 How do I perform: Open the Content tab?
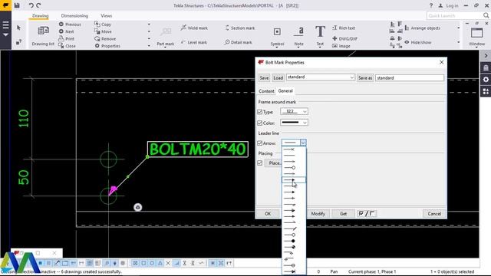266,91
